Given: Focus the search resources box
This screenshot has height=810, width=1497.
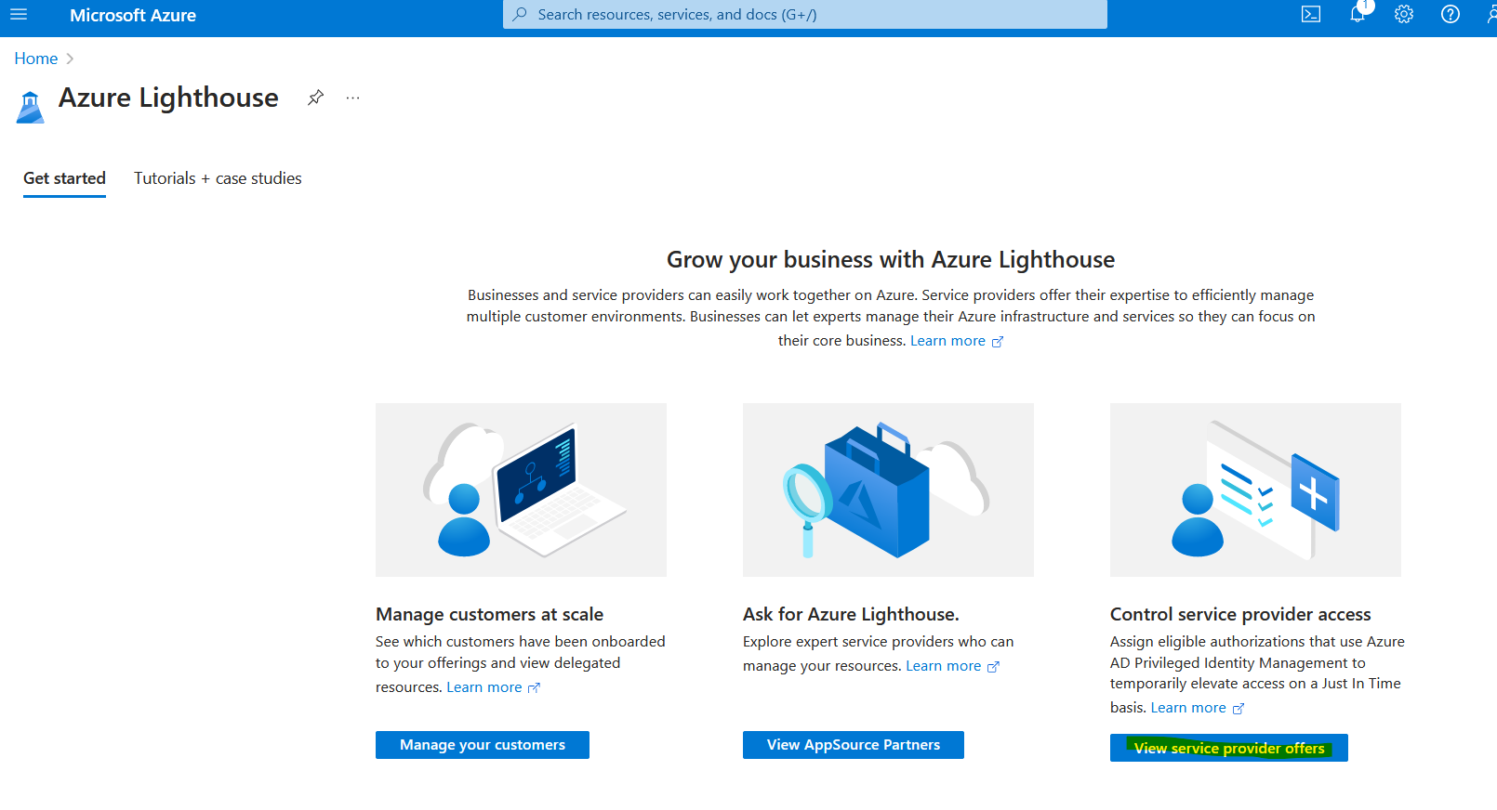Looking at the screenshot, I should point(804,15).
